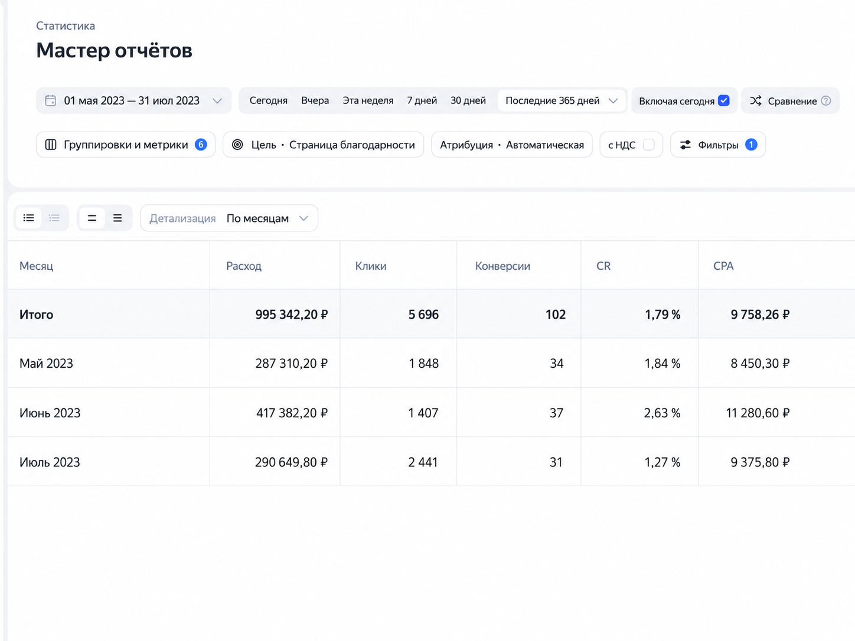
Task: Select three-line row density icon
Action: coord(118,218)
